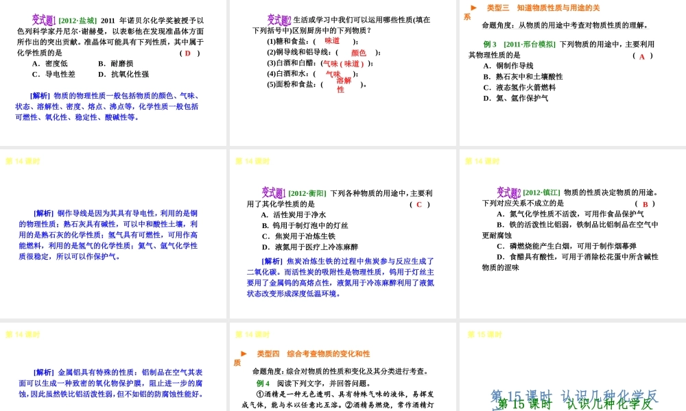Click the line (3)白酒和白醋
The height and width of the screenshot is (411, 686).
coord(320,63)
